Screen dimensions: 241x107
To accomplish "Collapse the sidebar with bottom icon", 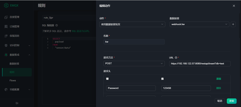I will pos(17,103).
